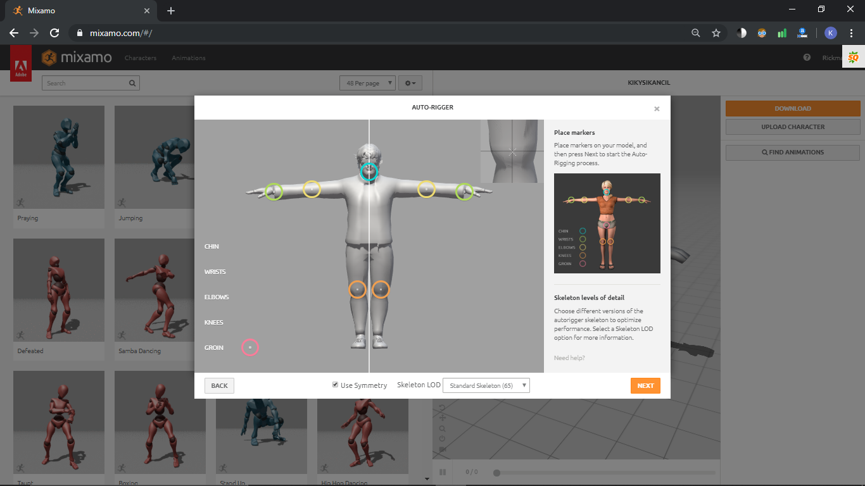Click the search magnifier icon in the search box
This screenshot has width=865, height=486.
coord(132,83)
